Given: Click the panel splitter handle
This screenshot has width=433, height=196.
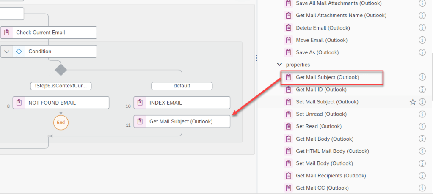Looking at the screenshot, I should 256,58.
